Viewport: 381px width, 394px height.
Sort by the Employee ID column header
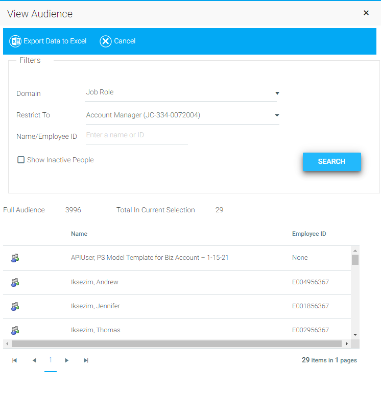[x=309, y=234]
